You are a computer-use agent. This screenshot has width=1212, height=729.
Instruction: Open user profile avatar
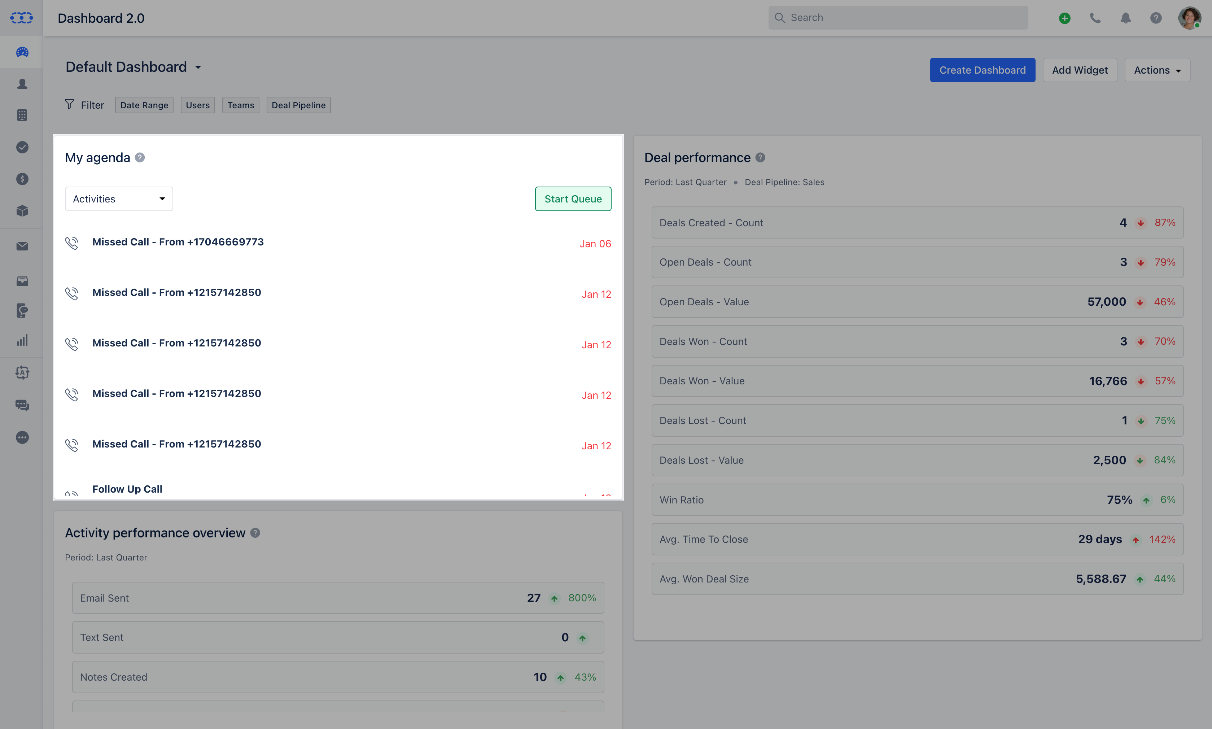(x=1189, y=18)
